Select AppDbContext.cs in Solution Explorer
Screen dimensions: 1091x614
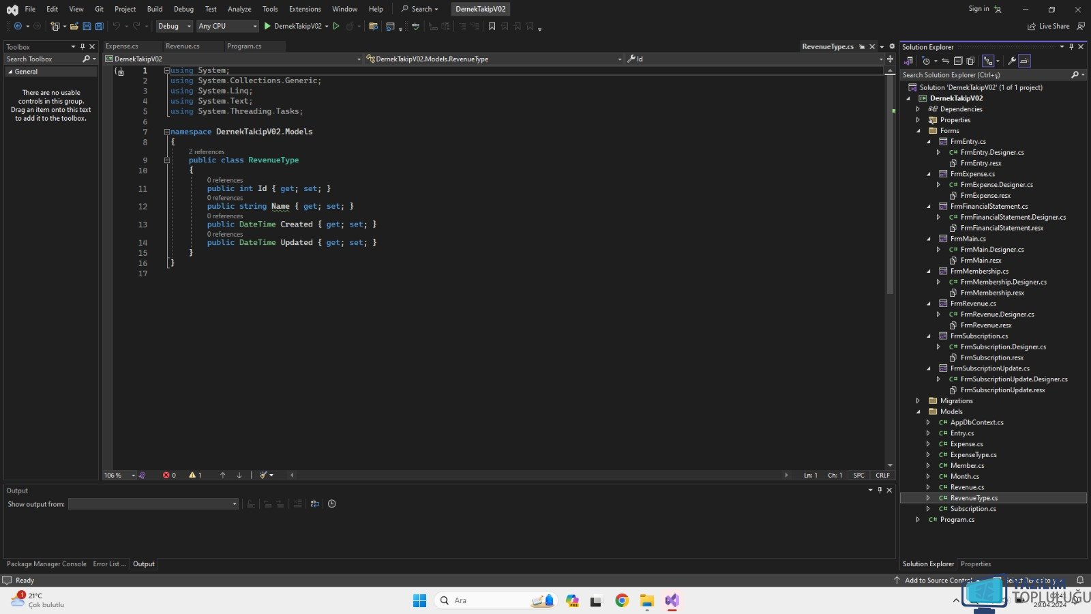[976, 422]
